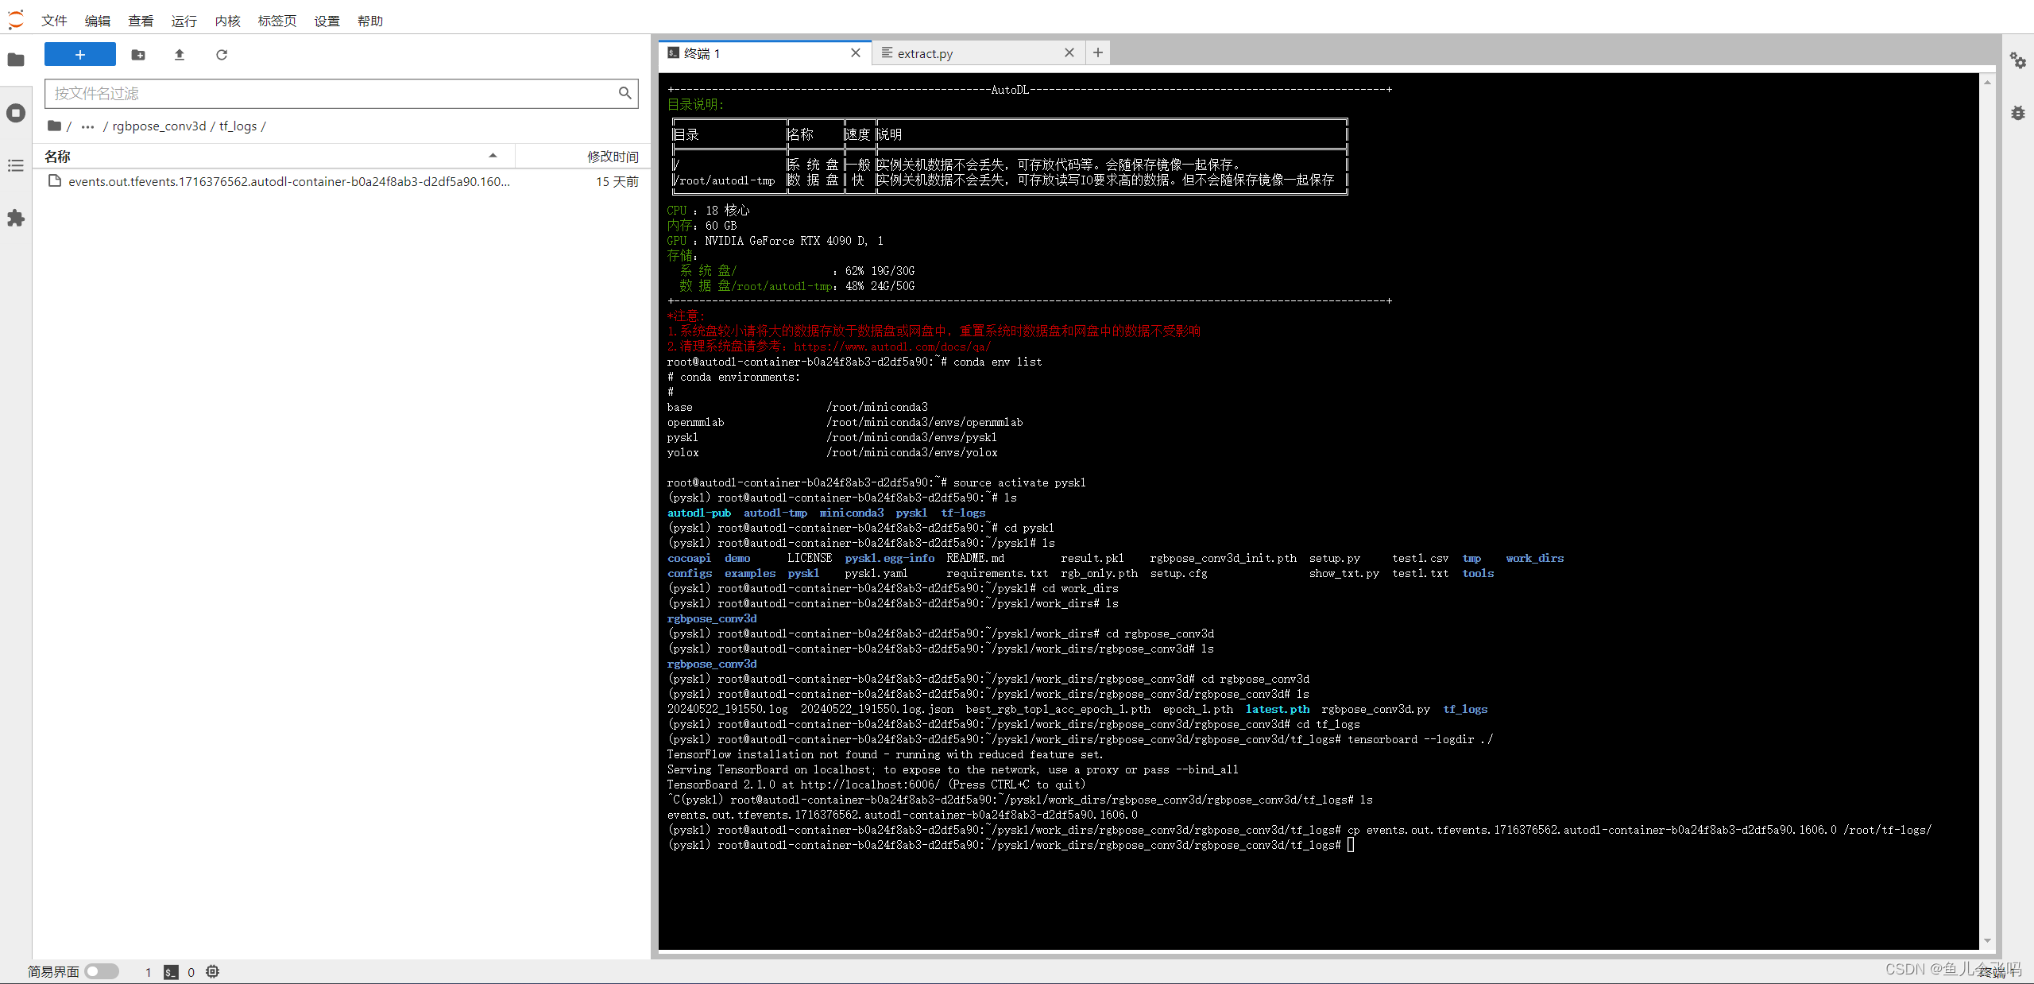Open the table of contents sidebar panel

[16, 165]
